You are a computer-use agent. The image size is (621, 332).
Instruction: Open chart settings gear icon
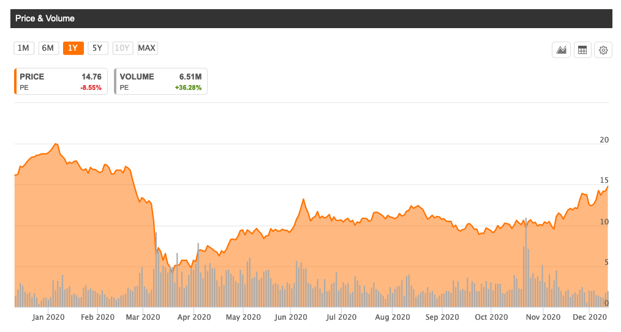(x=603, y=50)
